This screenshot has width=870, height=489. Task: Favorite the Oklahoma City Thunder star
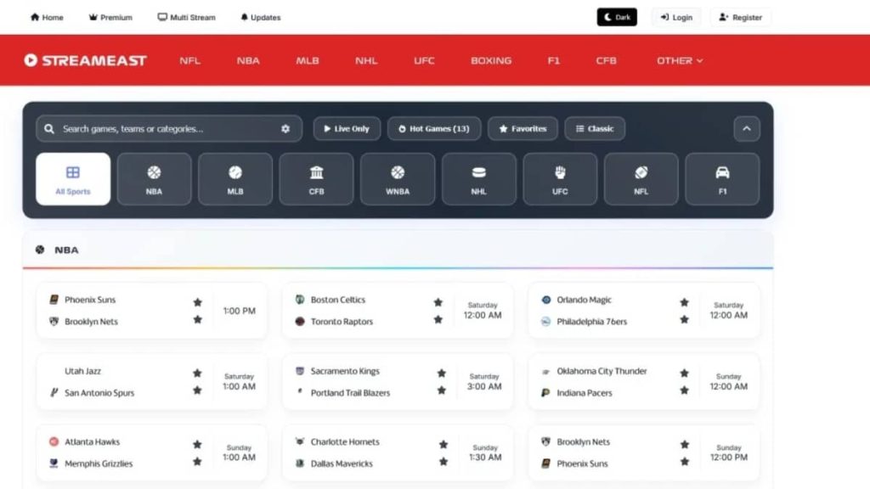[684, 374]
